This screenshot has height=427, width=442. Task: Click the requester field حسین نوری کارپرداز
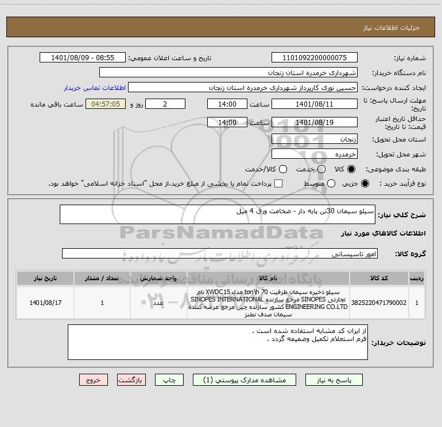tap(243, 88)
